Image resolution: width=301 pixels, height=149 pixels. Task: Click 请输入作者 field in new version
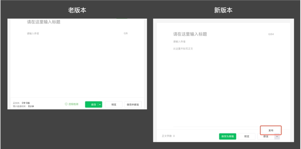(x=223, y=41)
